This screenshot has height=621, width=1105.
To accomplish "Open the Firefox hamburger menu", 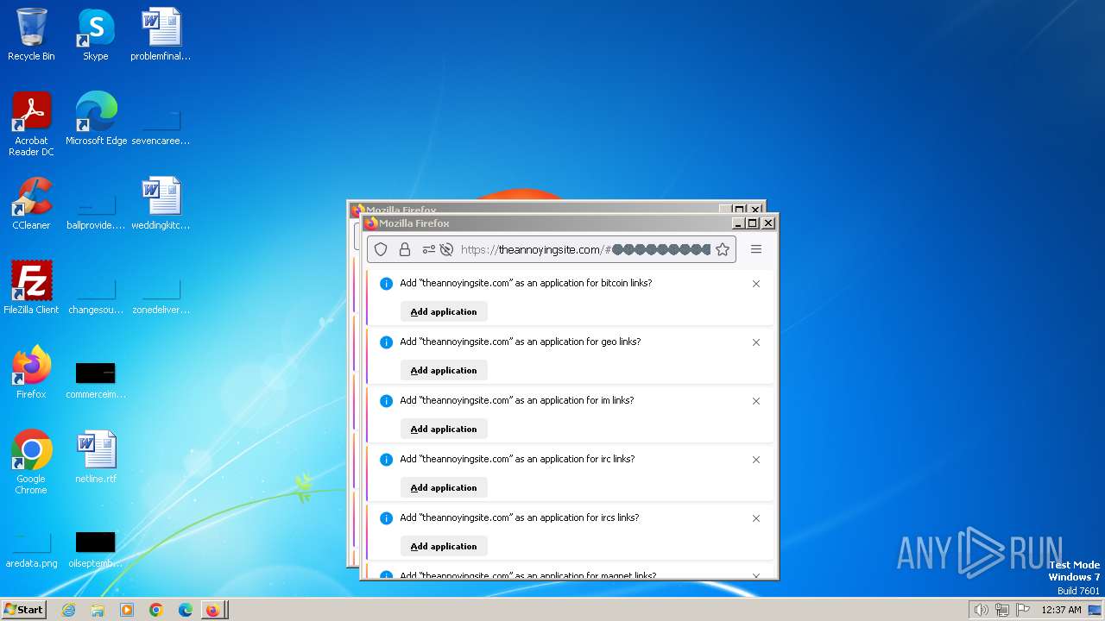I will pyautogui.click(x=756, y=249).
